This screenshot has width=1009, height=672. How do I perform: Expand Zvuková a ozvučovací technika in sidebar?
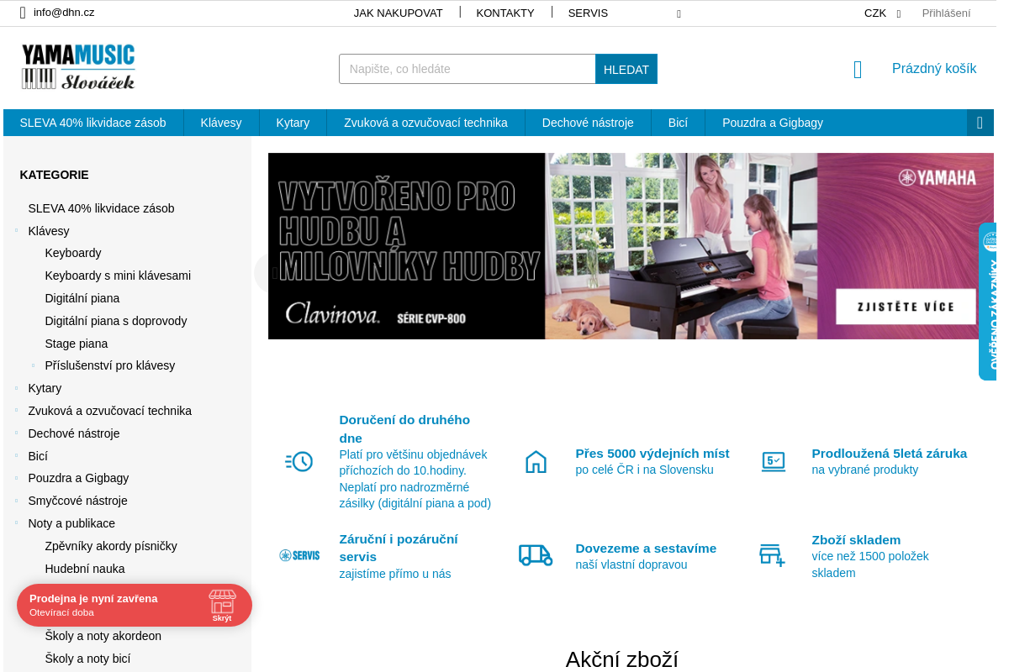[16, 411]
